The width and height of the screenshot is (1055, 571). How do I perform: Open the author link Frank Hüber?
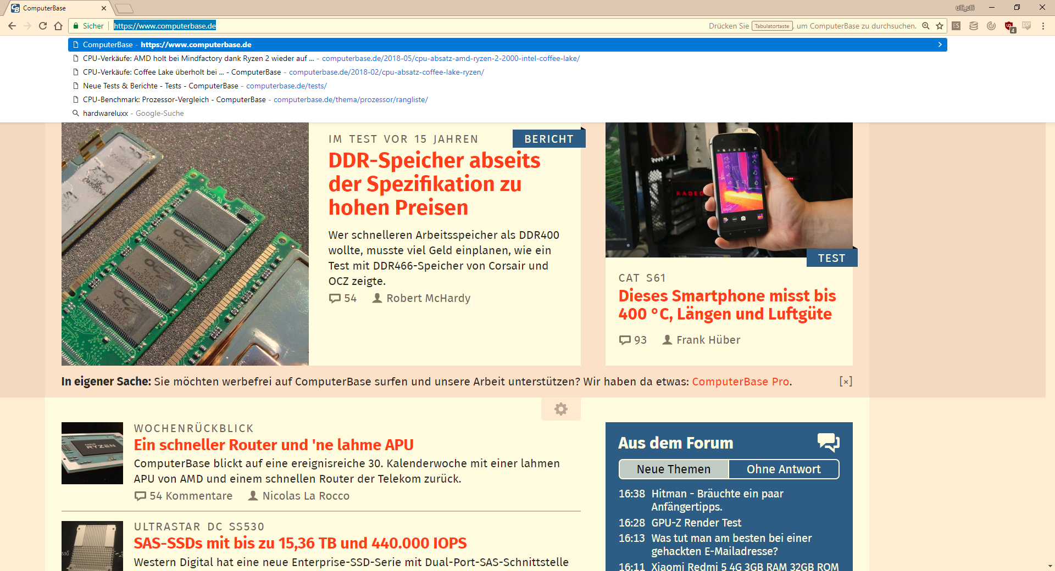point(708,340)
